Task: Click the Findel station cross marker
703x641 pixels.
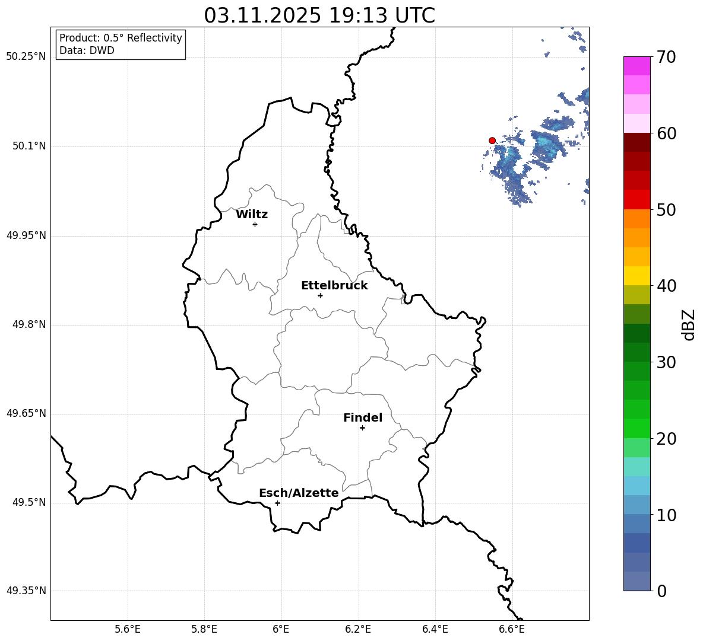Action: click(362, 428)
